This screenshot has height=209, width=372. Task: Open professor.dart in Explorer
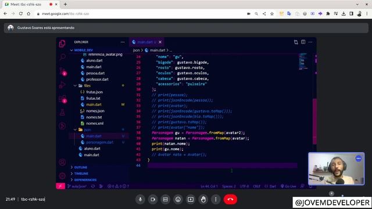point(97,80)
